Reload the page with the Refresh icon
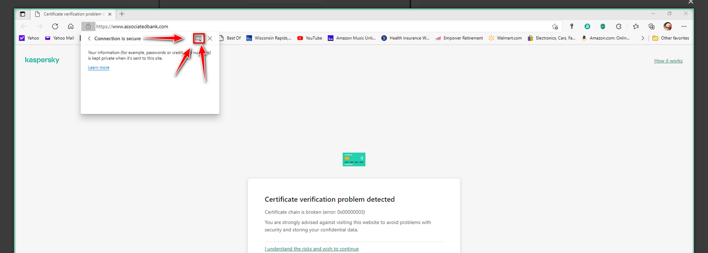This screenshot has width=708, height=253. [x=55, y=26]
